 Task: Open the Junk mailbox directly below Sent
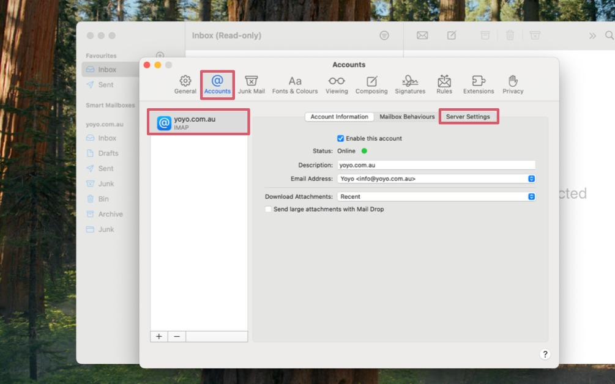tap(106, 184)
